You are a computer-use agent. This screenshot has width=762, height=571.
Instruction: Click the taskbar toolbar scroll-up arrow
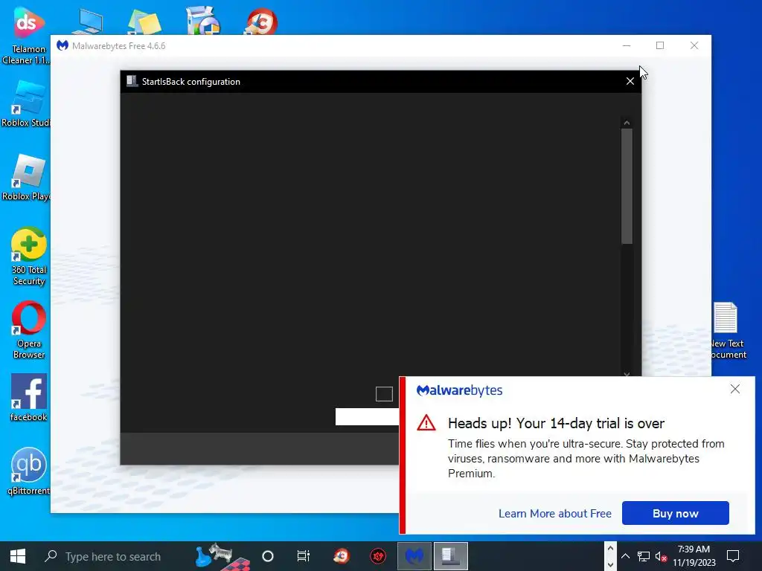click(610, 548)
